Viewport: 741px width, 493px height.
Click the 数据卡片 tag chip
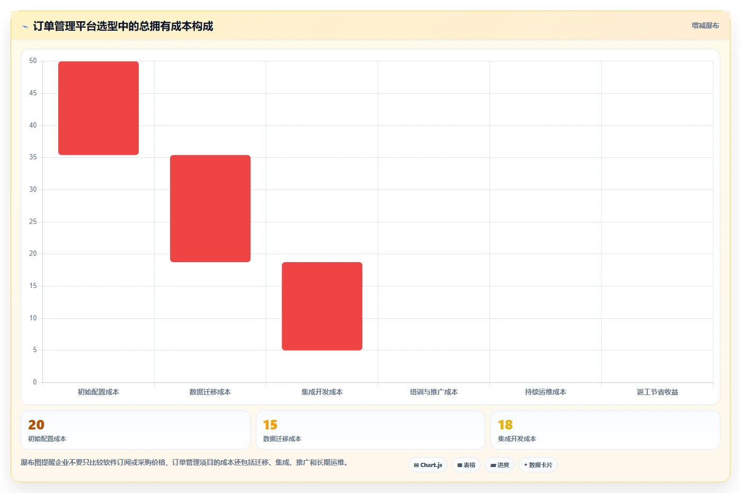(x=538, y=465)
